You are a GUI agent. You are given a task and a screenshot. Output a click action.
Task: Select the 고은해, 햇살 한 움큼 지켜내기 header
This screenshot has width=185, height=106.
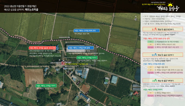pos(163,81)
